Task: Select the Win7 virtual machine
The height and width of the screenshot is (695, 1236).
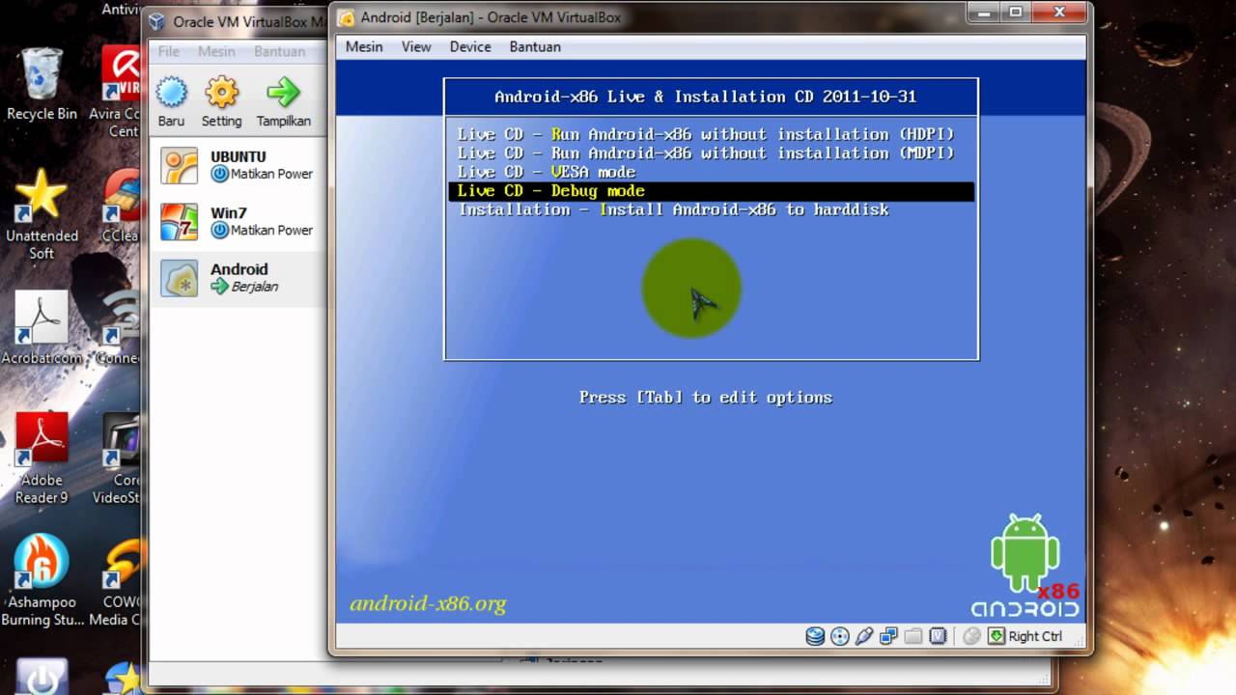Action: 239,221
